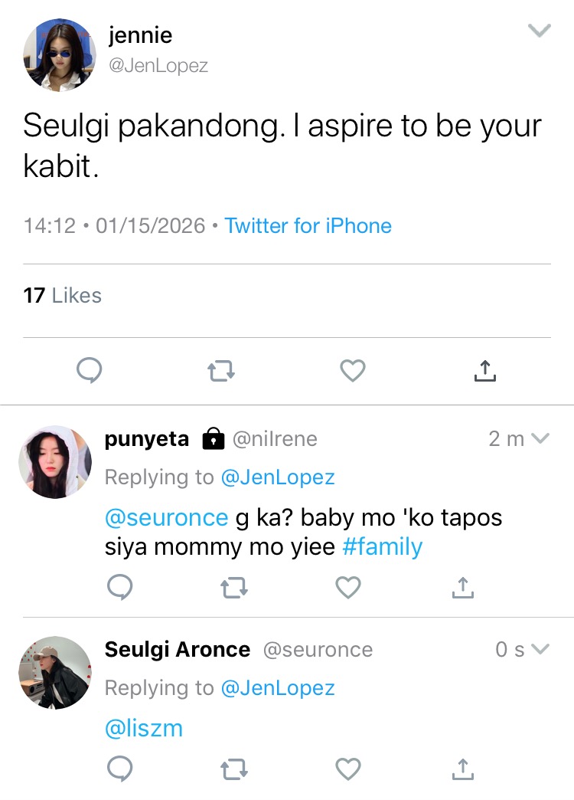
Task: Reply to jennie's main tweet
Action: (x=90, y=370)
